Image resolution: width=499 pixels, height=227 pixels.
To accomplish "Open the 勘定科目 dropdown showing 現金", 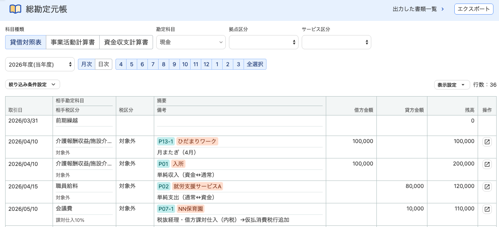I will click(191, 42).
